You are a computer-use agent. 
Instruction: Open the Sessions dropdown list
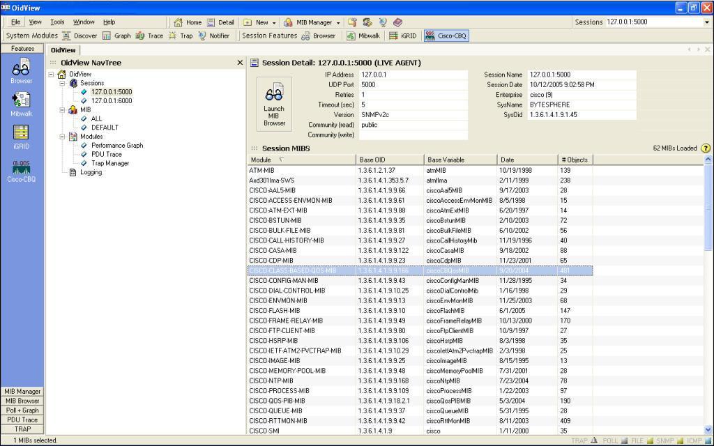tap(706, 22)
